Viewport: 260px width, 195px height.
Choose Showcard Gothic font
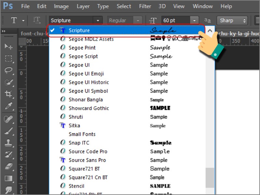click(127, 108)
